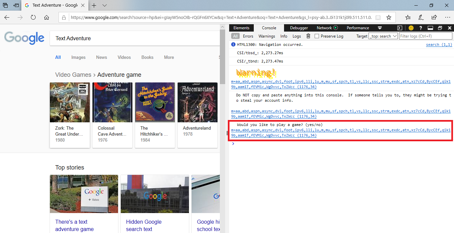454x233 pixels.
Task: Open The Hitchhiker's Guide cover
Action: [x=155, y=102]
